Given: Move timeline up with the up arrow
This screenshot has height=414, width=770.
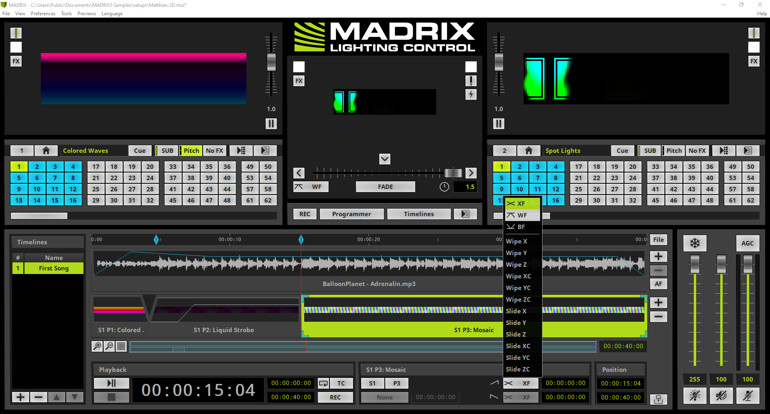Looking at the screenshot, I should click(57, 397).
